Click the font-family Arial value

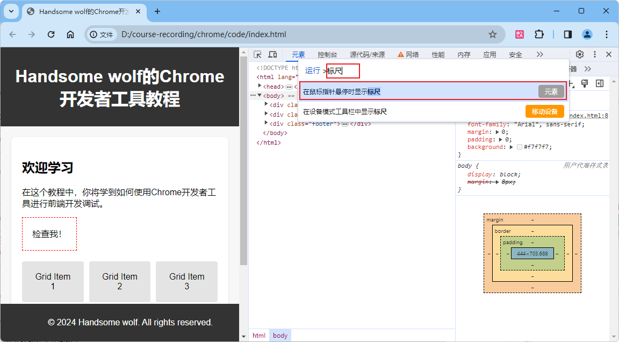point(549,124)
